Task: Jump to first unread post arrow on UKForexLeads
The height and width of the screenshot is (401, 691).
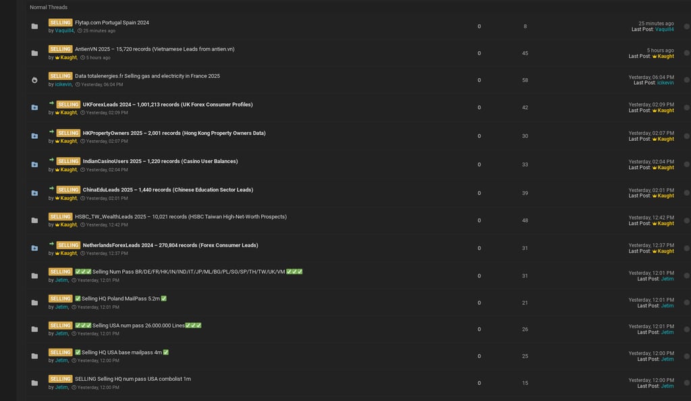Action: tap(51, 103)
